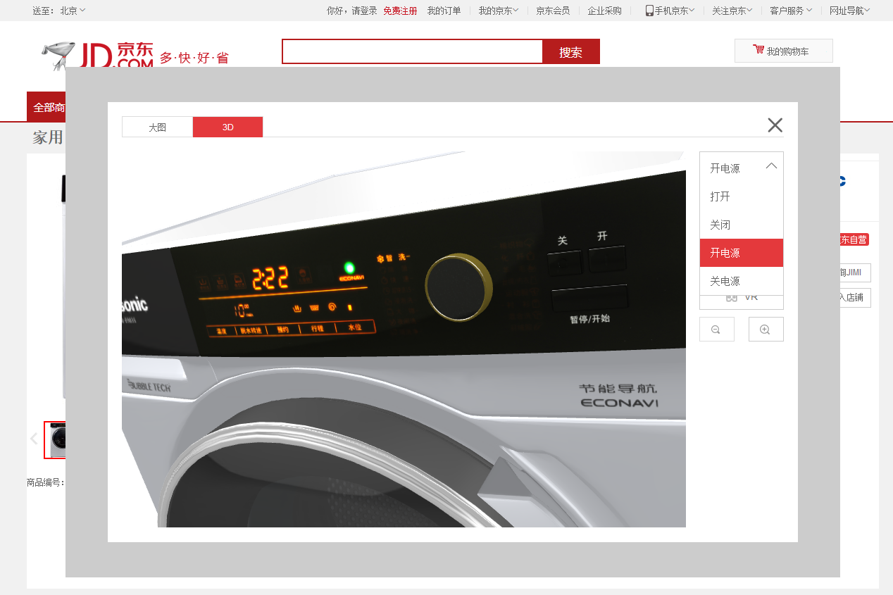Focus the JD search input field

click(x=413, y=52)
